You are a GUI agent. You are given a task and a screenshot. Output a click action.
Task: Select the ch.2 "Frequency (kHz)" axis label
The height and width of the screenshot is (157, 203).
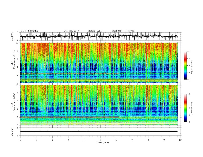(x=14, y=102)
